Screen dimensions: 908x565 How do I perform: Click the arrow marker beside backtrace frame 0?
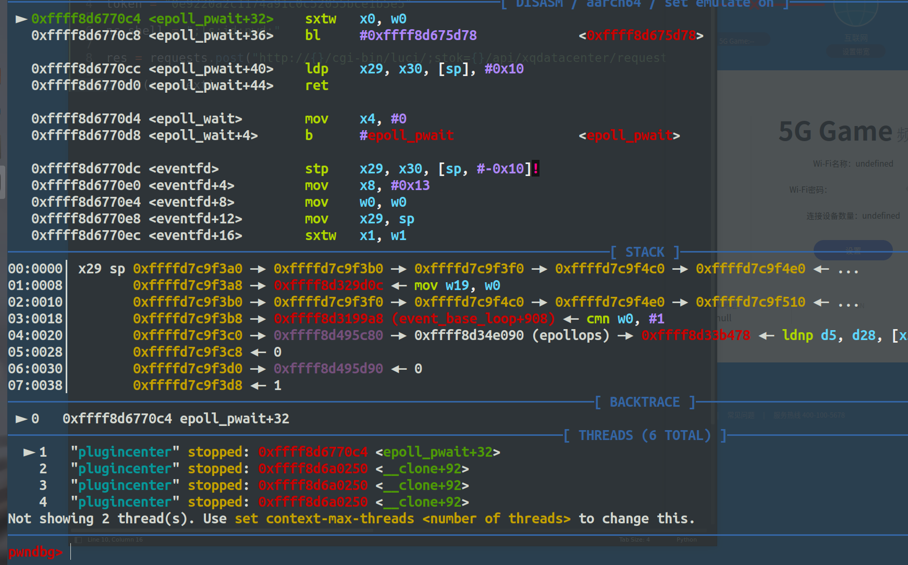(x=21, y=419)
